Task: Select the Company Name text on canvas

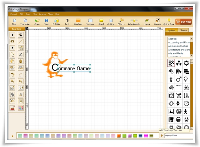Action: [74, 68]
